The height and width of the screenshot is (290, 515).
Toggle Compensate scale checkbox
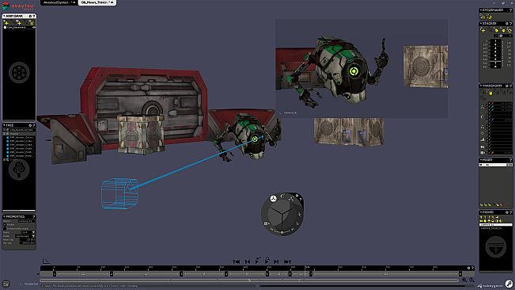tap(5, 228)
